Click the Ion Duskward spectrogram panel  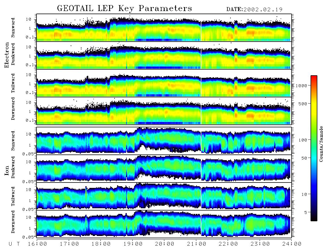point(164,168)
